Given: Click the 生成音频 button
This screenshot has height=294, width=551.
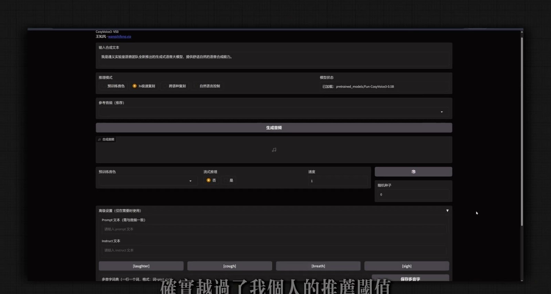Looking at the screenshot, I should (274, 128).
